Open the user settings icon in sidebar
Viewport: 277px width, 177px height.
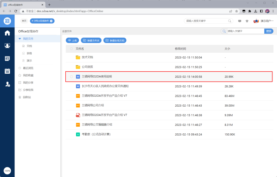click(x=7, y=84)
